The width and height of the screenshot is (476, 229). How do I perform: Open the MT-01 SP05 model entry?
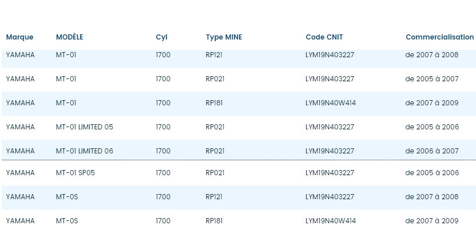pyautogui.click(x=76, y=173)
